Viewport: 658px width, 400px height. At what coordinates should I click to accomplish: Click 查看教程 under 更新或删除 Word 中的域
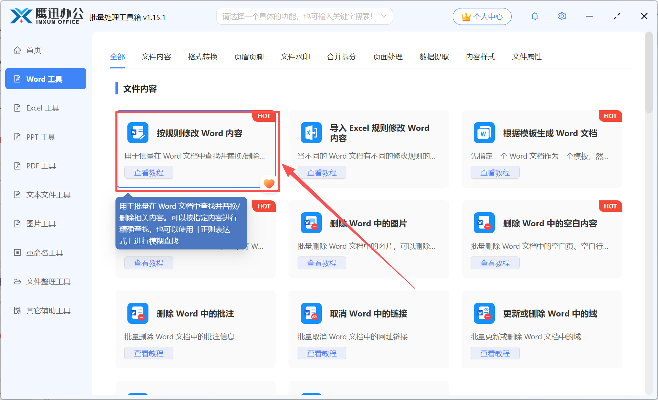495,353
